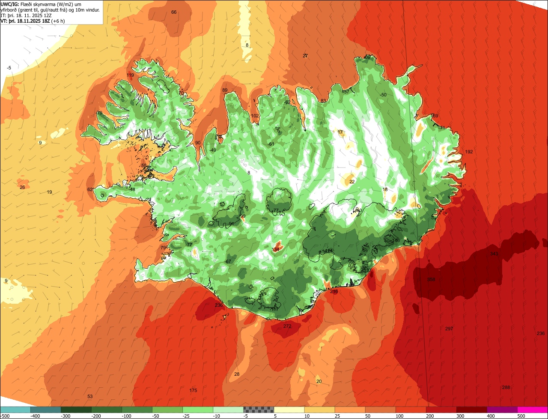Click the map value '62'

click(89, 190)
